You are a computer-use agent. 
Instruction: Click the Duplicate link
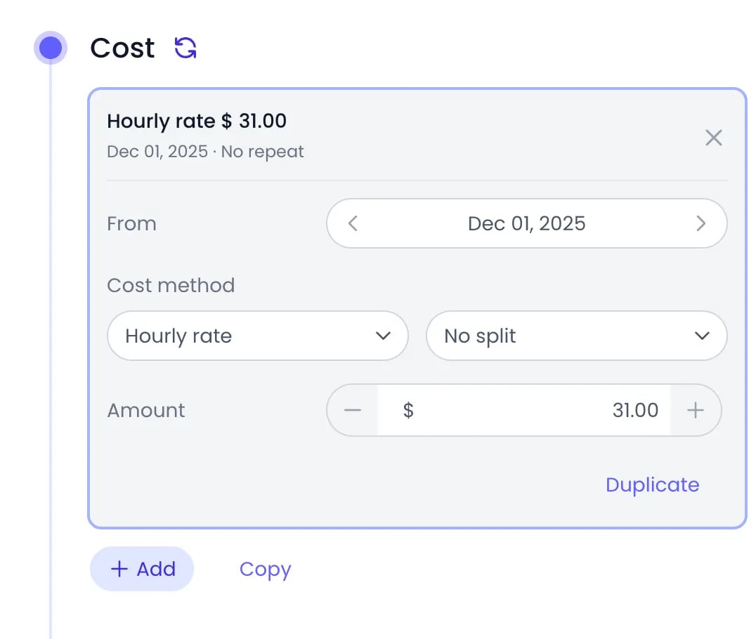[652, 485]
